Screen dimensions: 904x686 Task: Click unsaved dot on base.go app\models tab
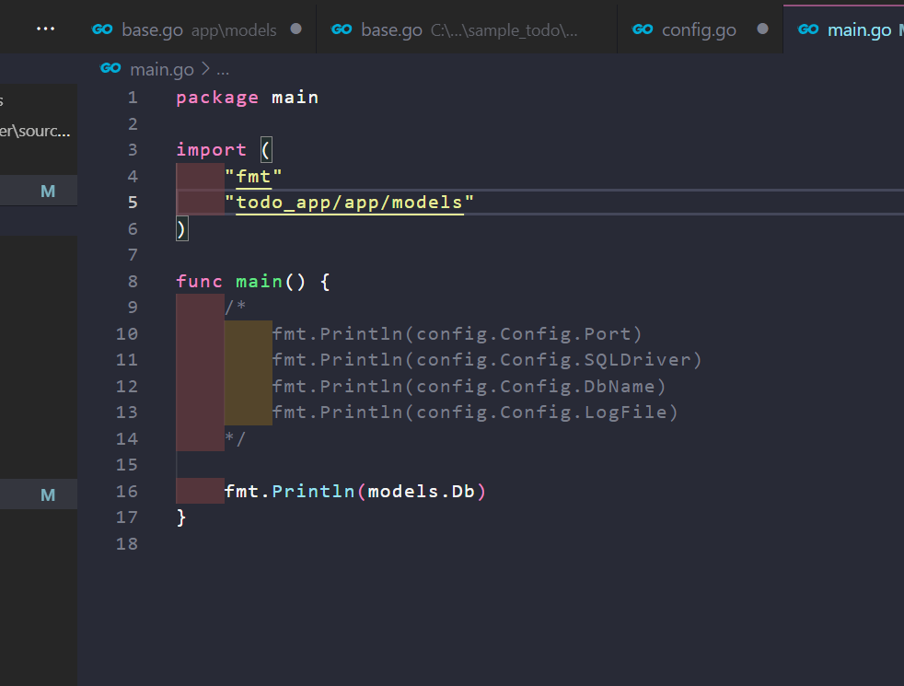(296, 29)
